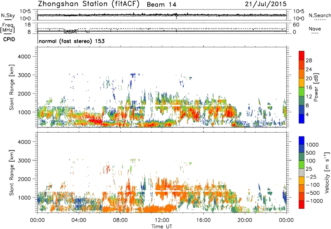Click the velocity color bar

(x=302, y=172)
